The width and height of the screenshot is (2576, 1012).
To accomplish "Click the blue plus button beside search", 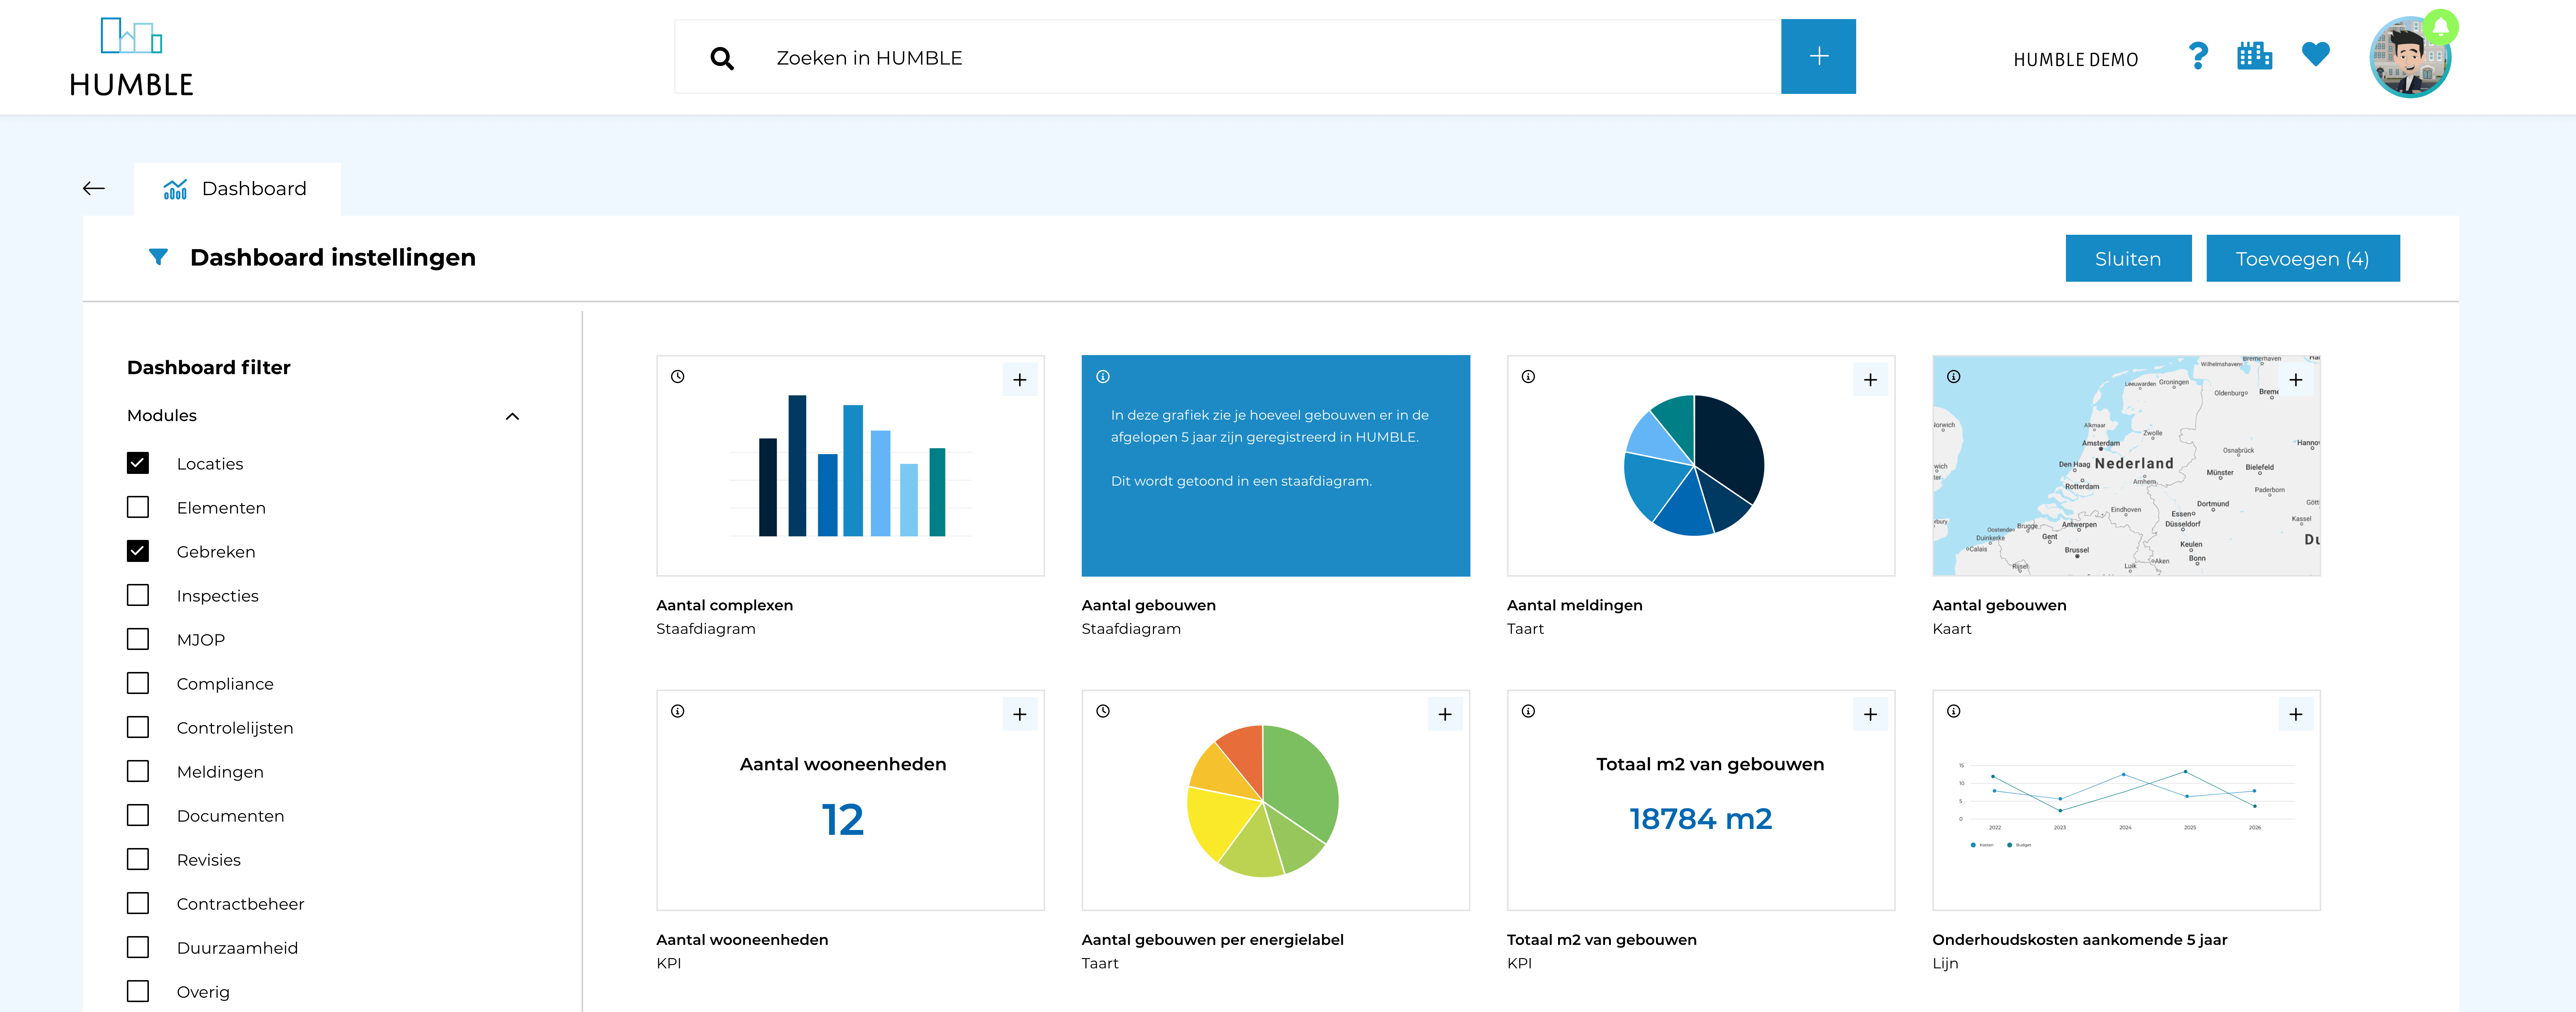I will coord(1818,56).
